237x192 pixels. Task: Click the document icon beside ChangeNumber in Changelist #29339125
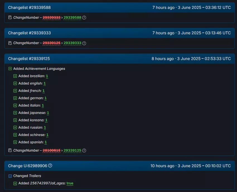10,150
